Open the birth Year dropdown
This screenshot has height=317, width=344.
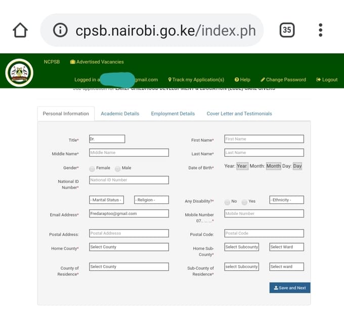point(242,166)
